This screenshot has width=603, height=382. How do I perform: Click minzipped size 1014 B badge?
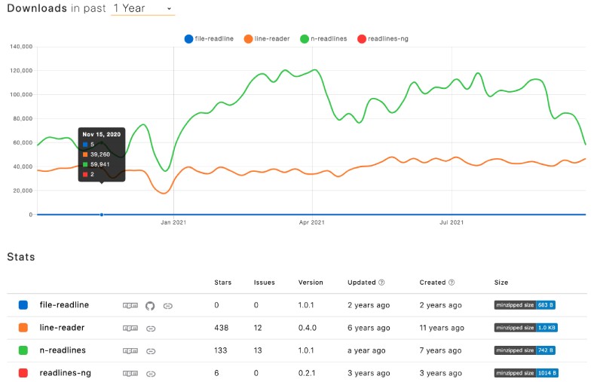(x=526, y=373)
